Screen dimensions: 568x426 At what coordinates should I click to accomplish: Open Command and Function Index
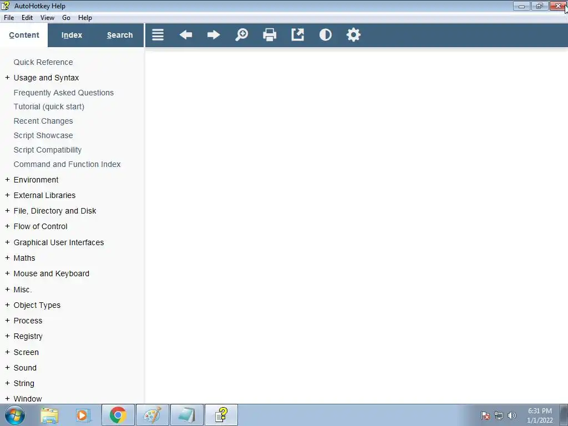click(67, 164)
